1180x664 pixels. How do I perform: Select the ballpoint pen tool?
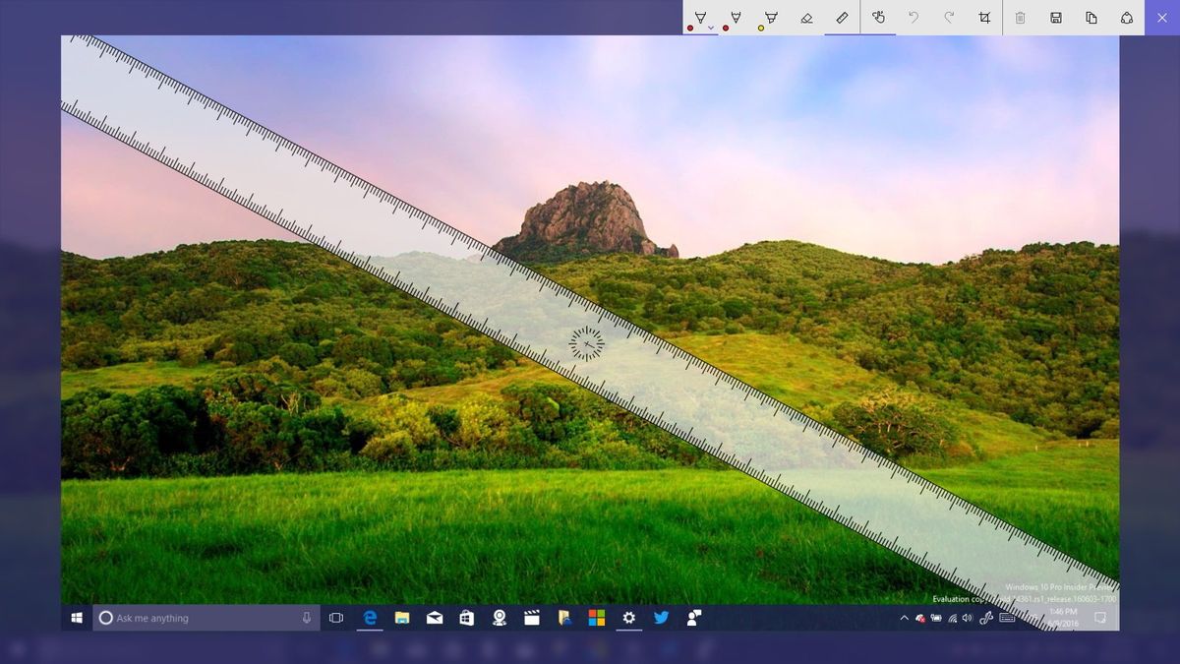tap(699, 17)
